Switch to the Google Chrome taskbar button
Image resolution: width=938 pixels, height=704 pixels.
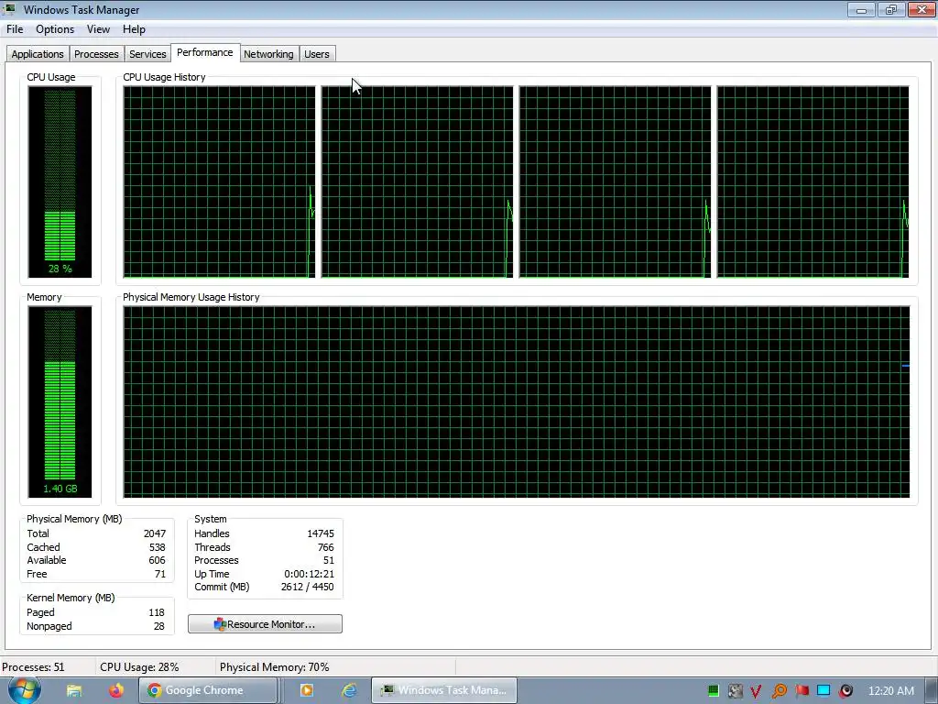208,690
